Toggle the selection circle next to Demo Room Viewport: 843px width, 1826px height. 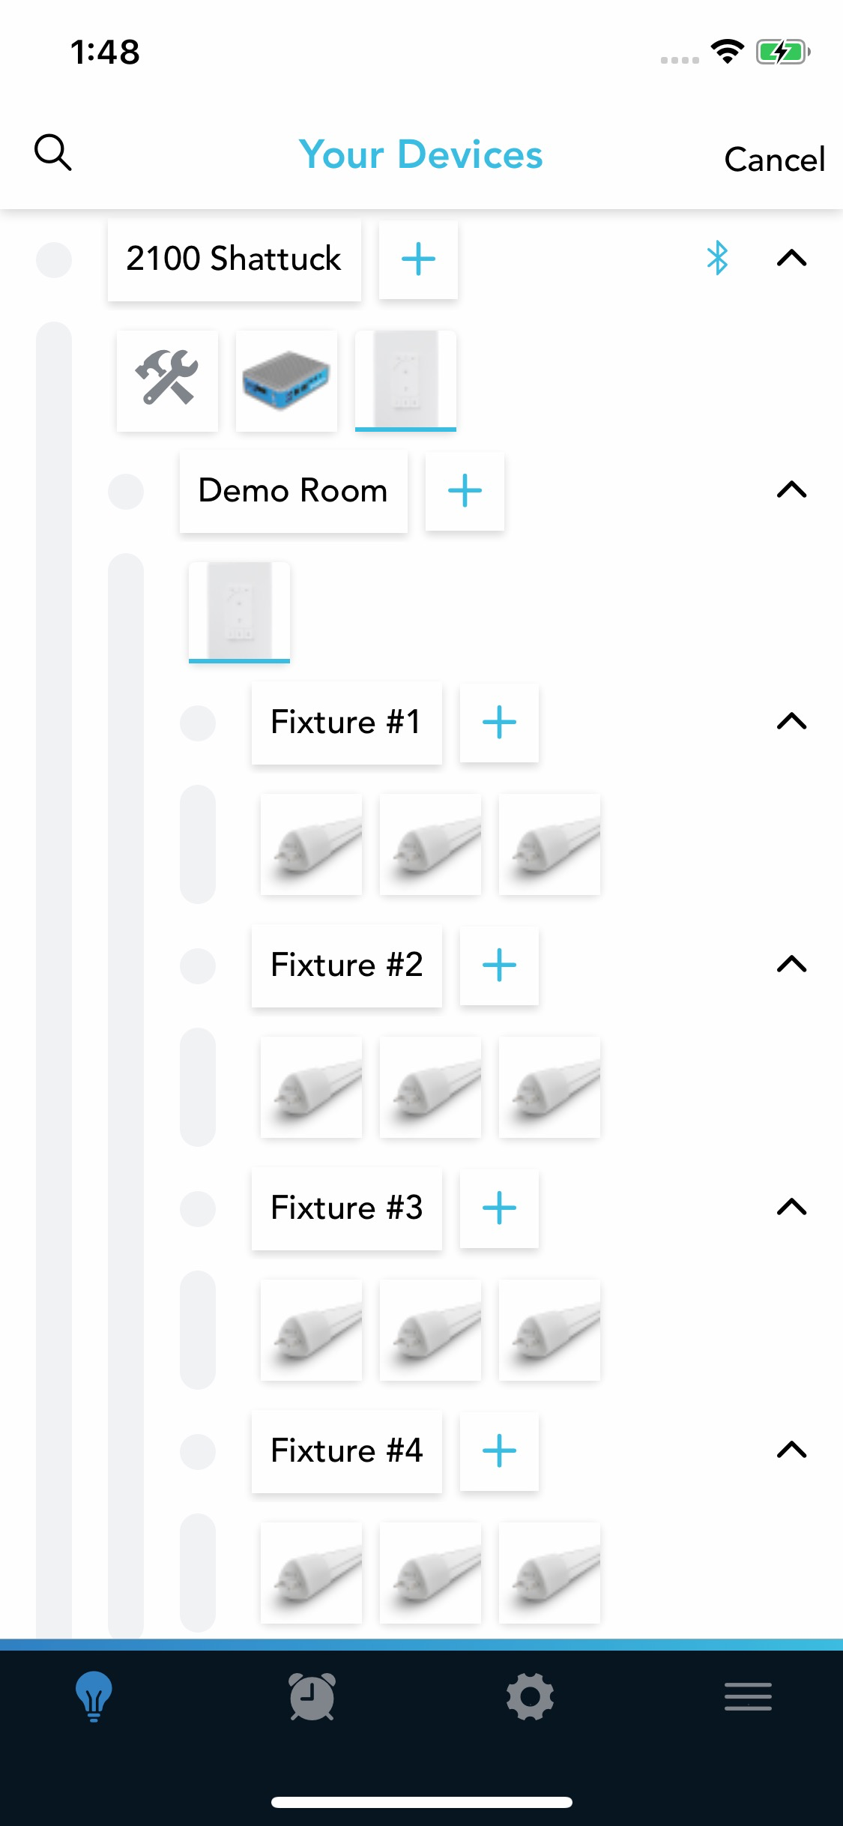click(x=126, y=491)
